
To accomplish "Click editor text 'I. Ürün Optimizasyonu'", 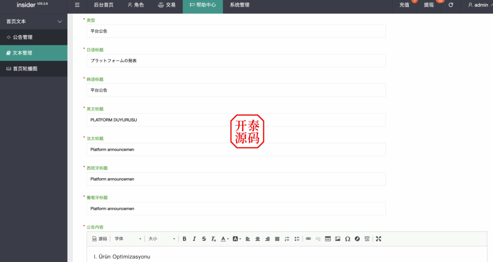I will pyautogui.click(x=122, y=257).
